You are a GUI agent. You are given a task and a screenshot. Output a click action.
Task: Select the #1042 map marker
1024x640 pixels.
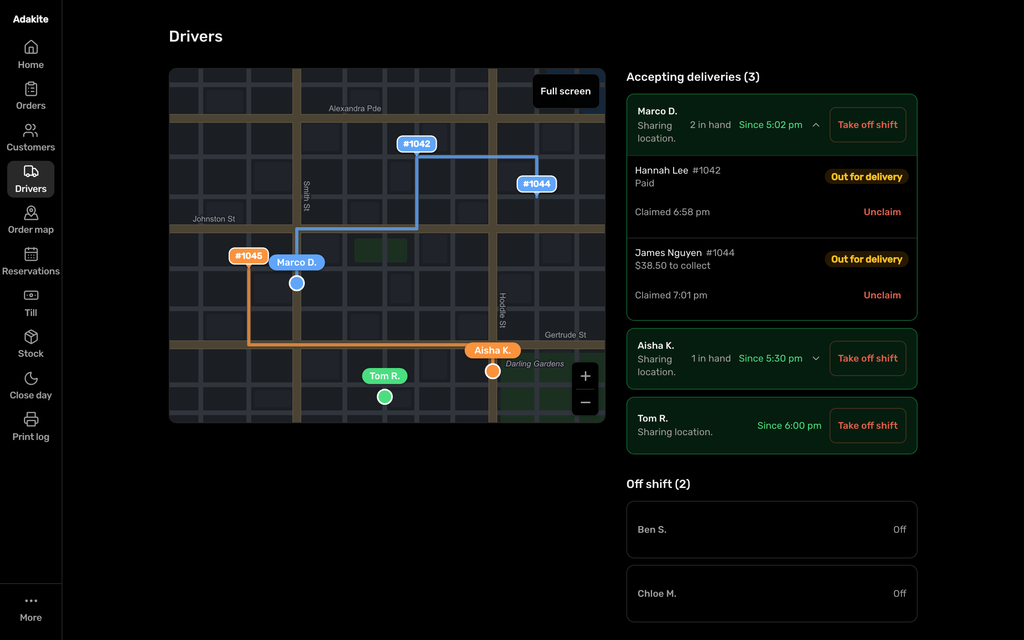(416, 144)
